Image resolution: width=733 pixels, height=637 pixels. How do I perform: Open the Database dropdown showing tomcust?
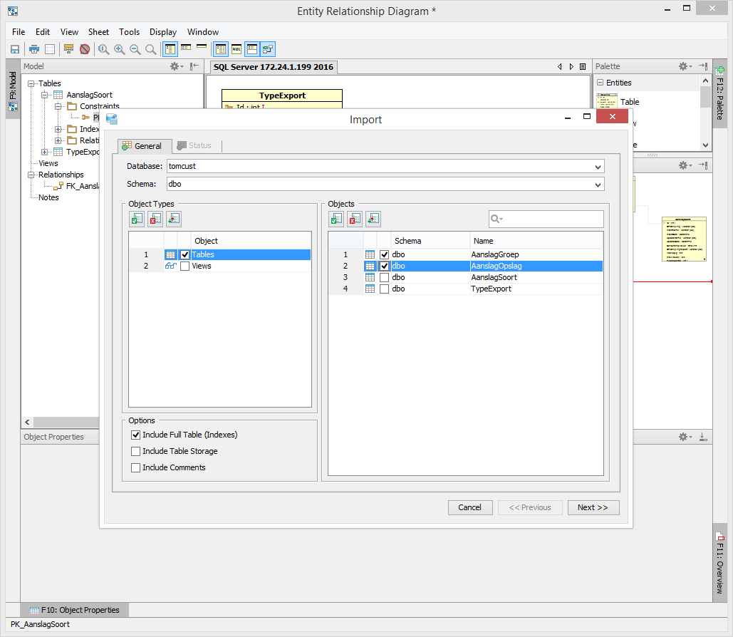click(x=597, y=167)
